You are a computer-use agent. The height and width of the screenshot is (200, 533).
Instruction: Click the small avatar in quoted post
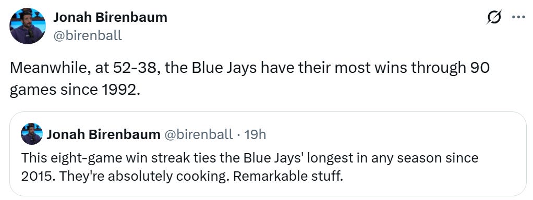tap(32, 134)
